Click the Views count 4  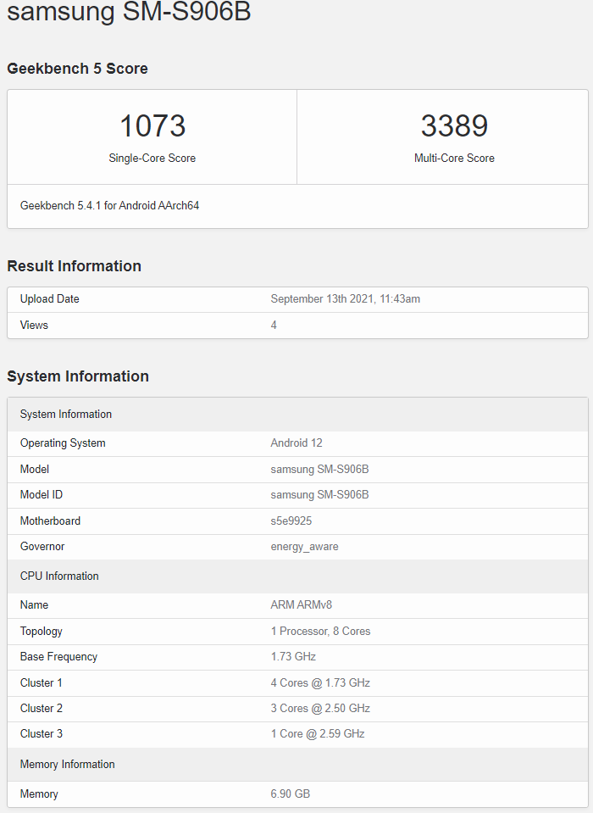[x=274, y=325]
